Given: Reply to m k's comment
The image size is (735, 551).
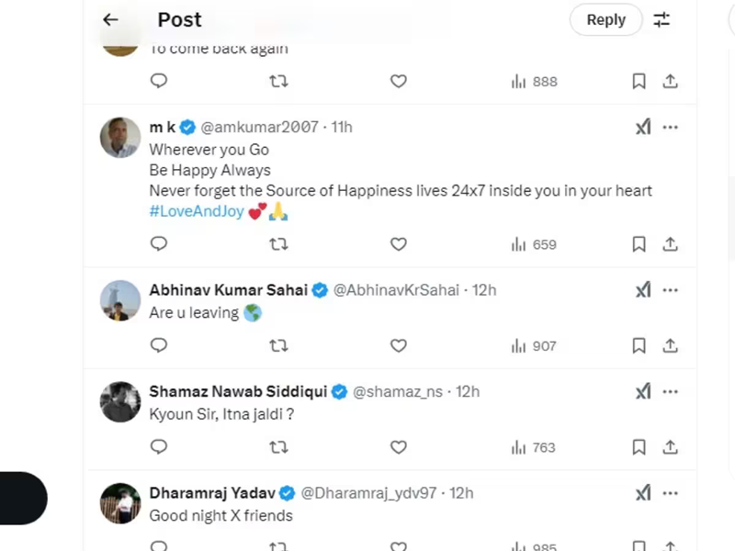Looking at the screenshot, I should (159, 244).
